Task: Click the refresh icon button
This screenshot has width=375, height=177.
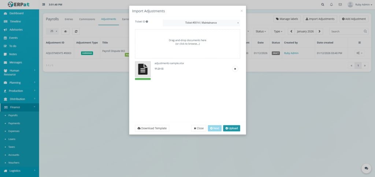Action: pos(76,31)
